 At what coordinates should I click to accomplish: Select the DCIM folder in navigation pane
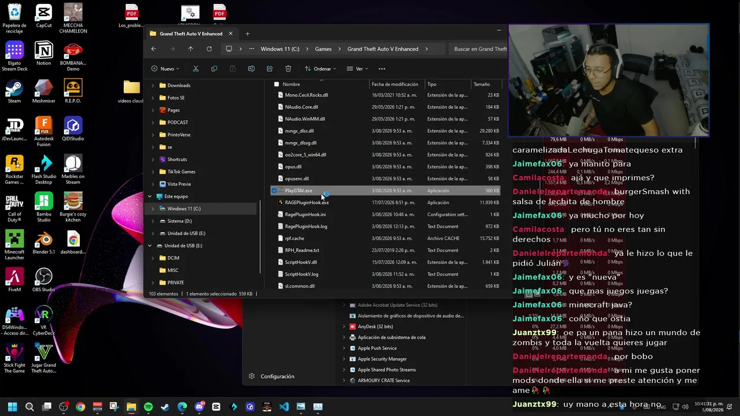click(173, 258)
